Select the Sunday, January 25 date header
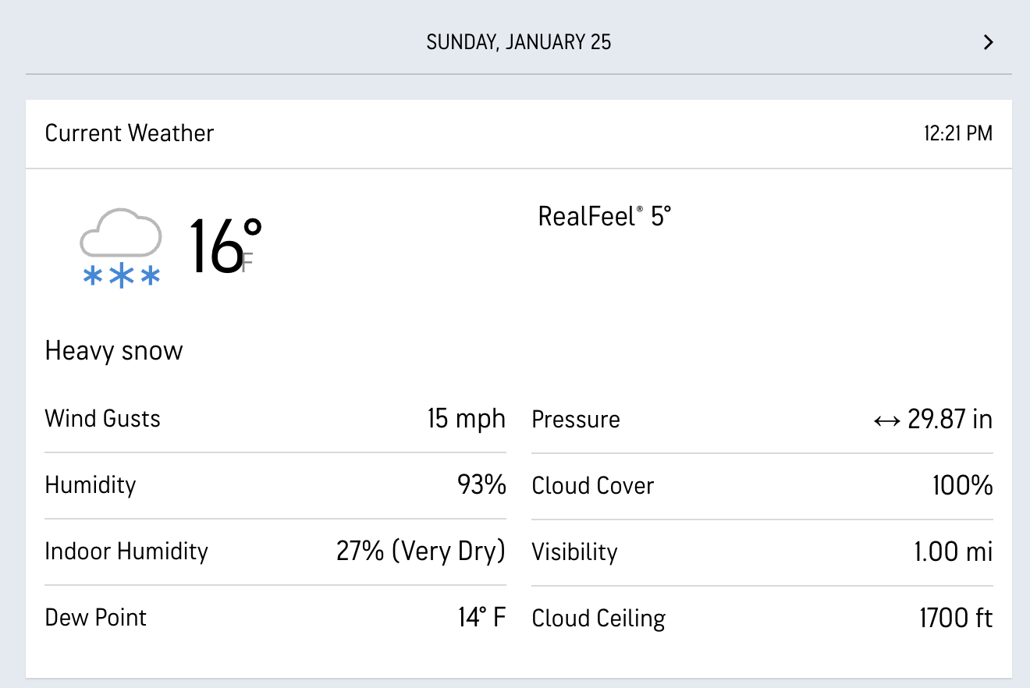This screenshot has width=1030, height=688. tap(518, 42)
